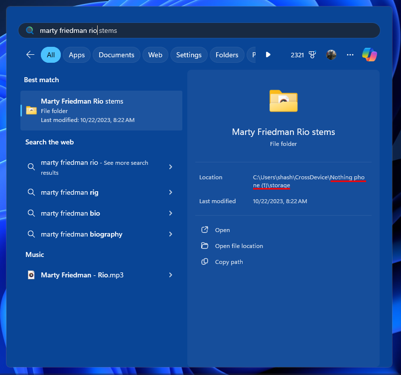Viewport: 401px width, 375px height.
Task: Click the Open icon for the folder
Action: tap(205, 230)
